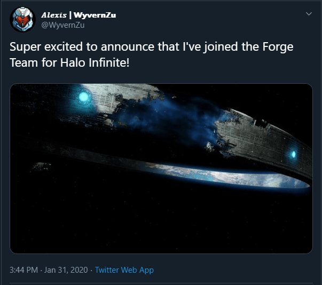The height and width of the screenshot is (285, 322).
Task: Click the Jan 31, 2020 date
Action: pos(65,270)
